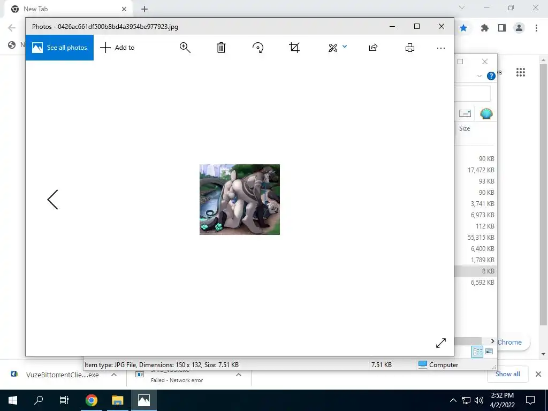The height and width of the screenshot is (411, 548).
Task: Open the Photos See more ellipsis menu
Action: point(441,48)
